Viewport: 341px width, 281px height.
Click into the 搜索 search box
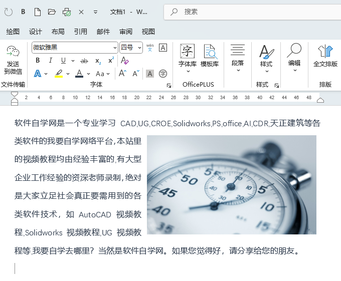(252, 12)
